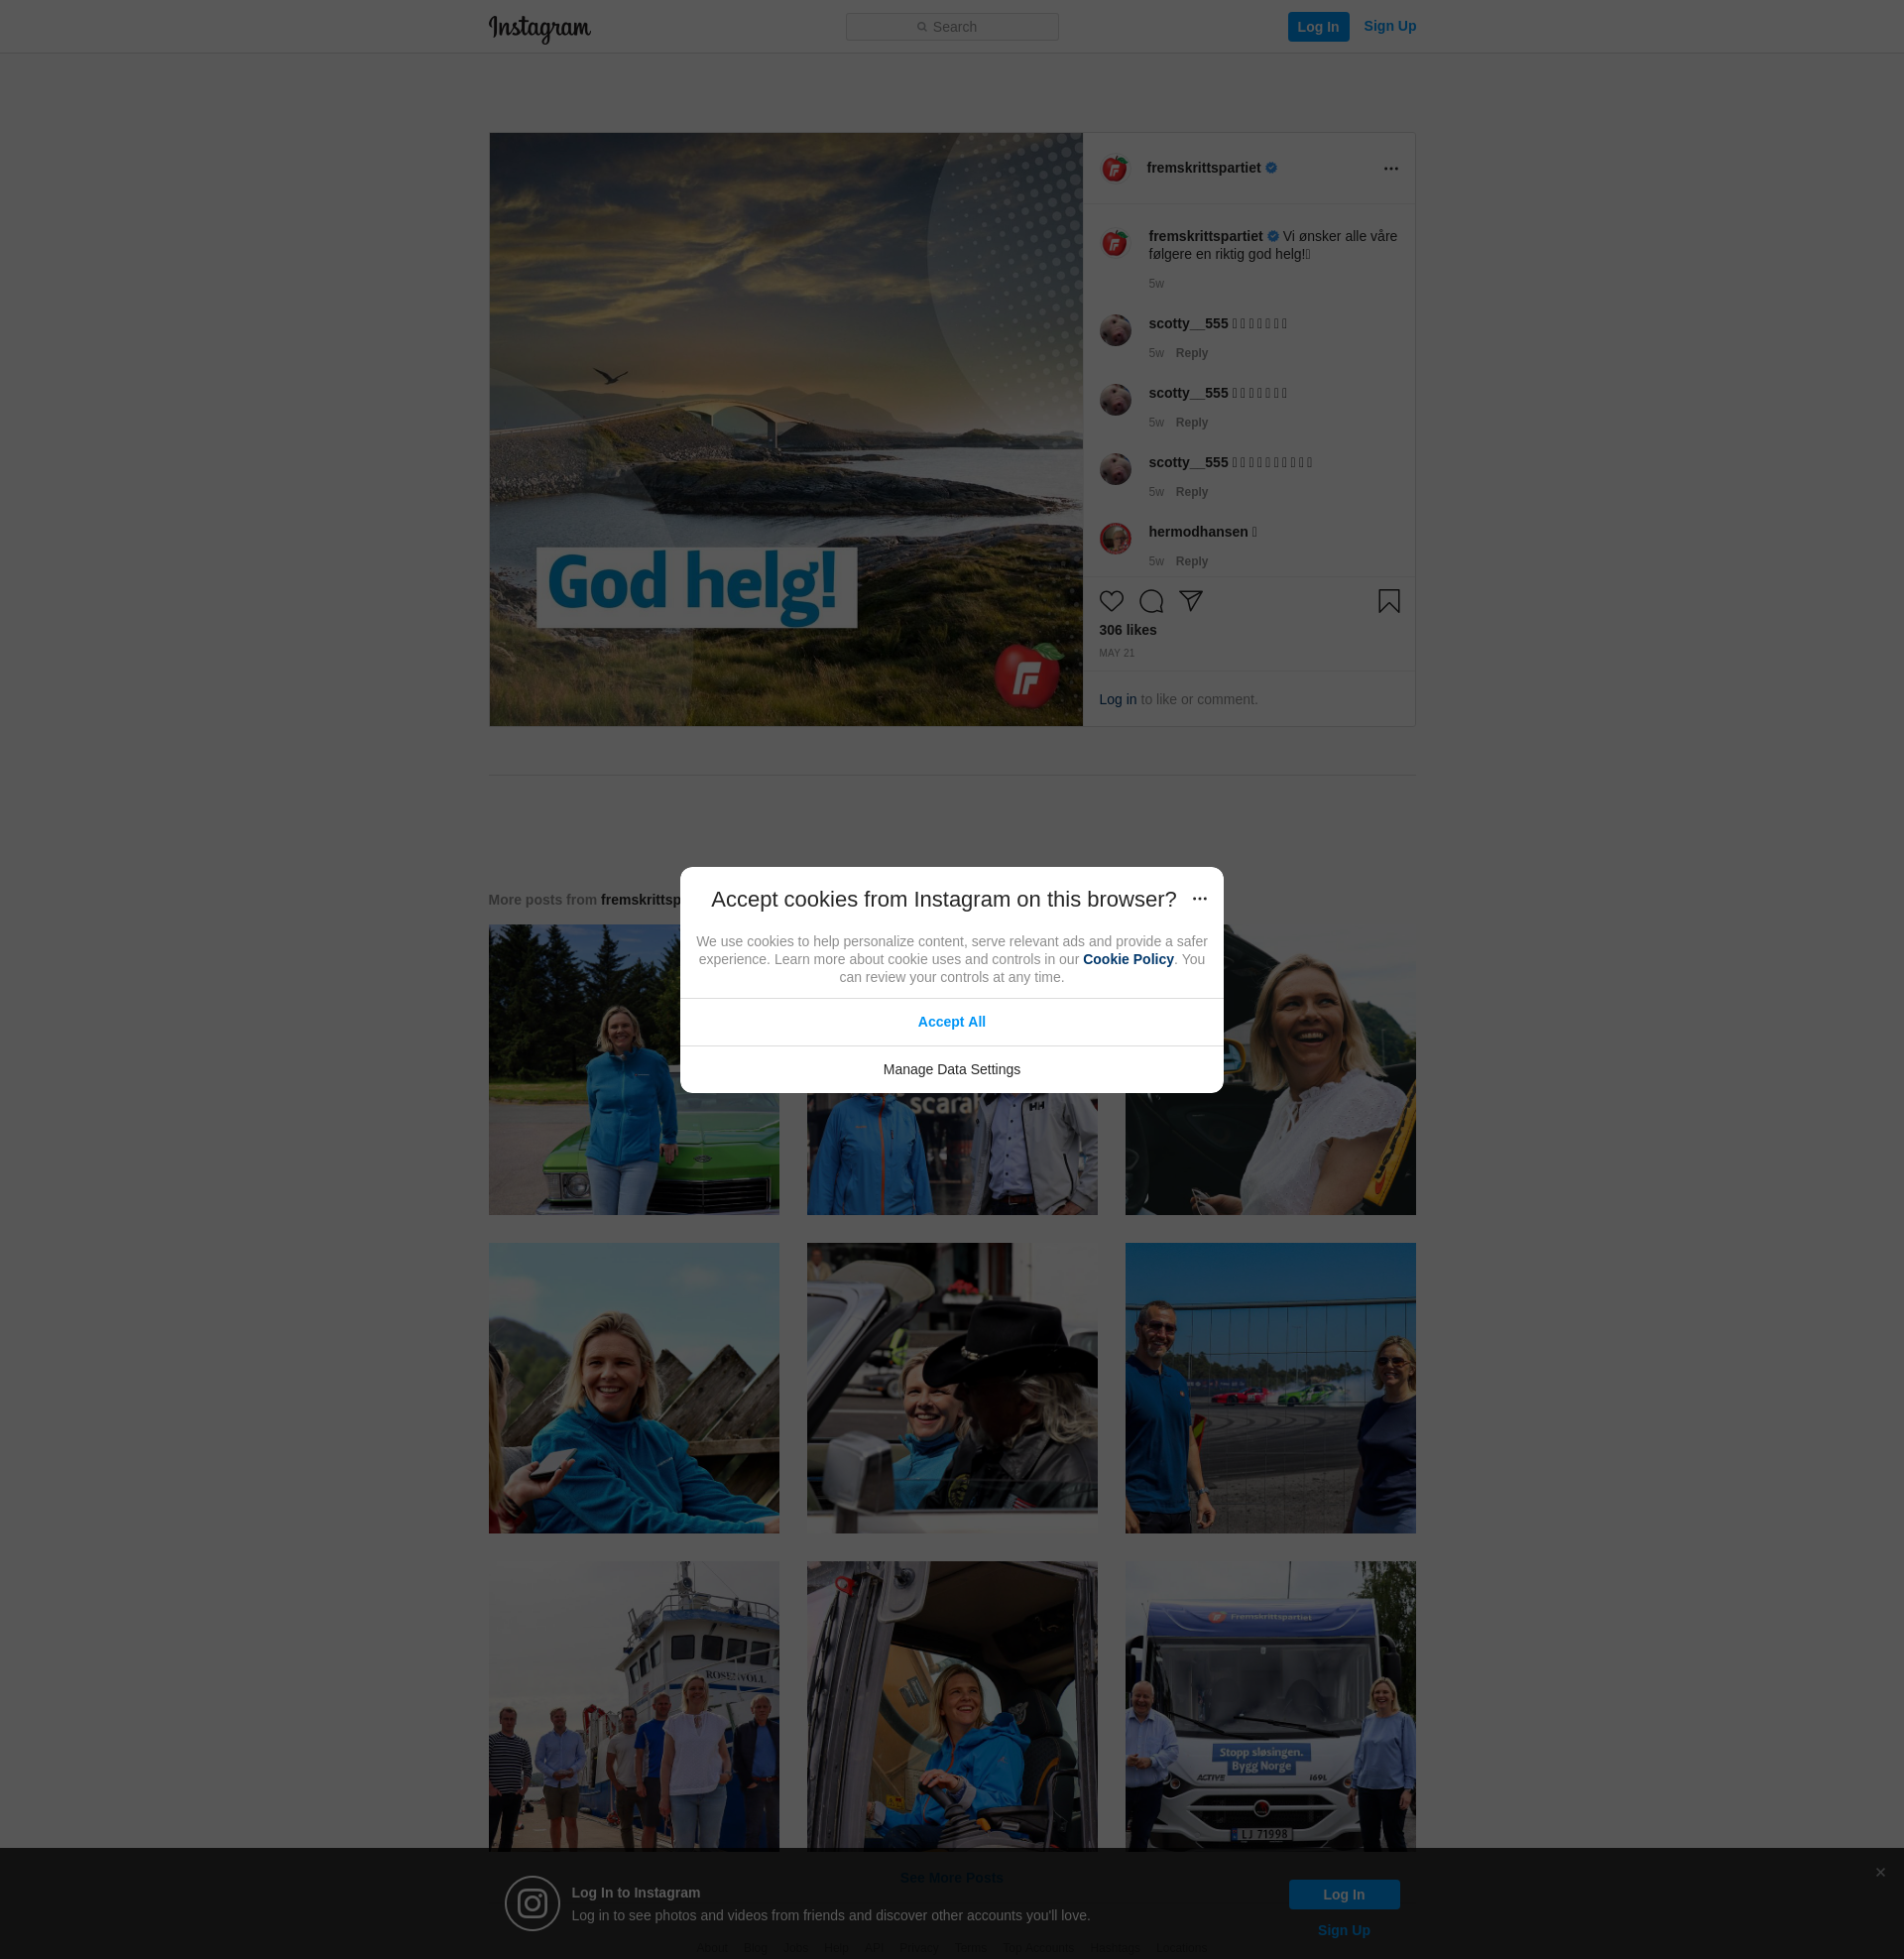The height and width of the screenshot is (1959, 1904).
Task: Click the 306 likes count
Action: [1127, 630]
